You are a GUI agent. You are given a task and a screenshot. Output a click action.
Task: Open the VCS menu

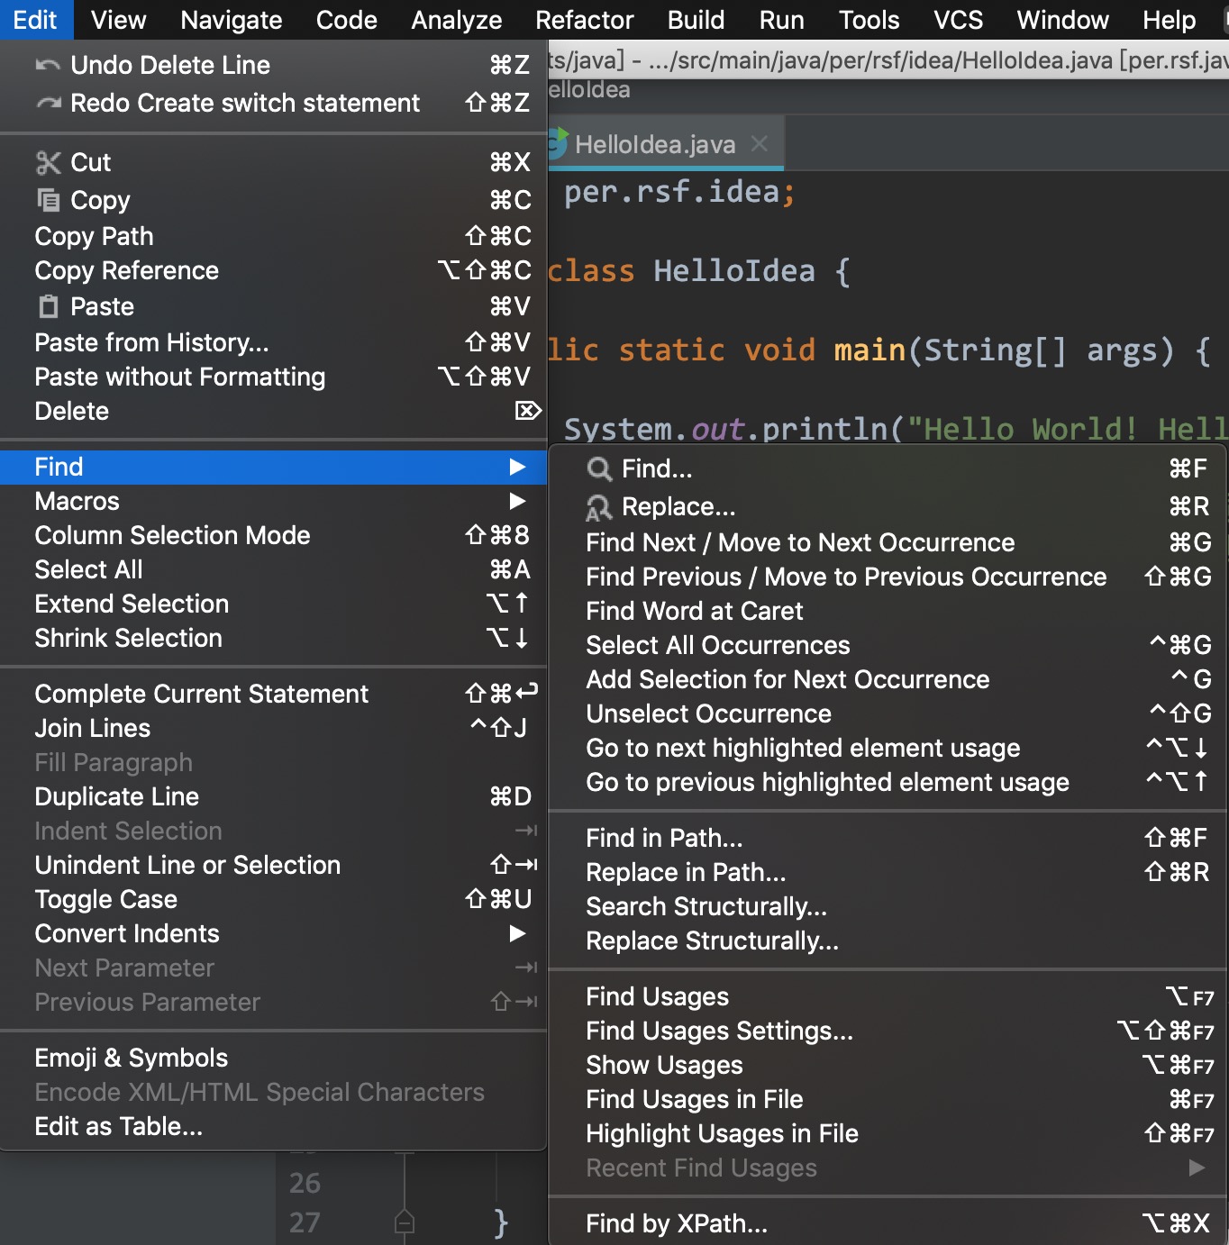pos(959,20)
